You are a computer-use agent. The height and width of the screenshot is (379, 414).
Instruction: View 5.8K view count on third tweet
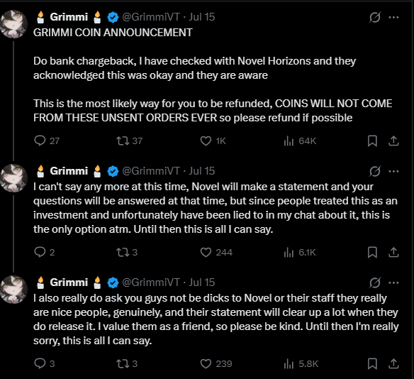coord(301,364)
